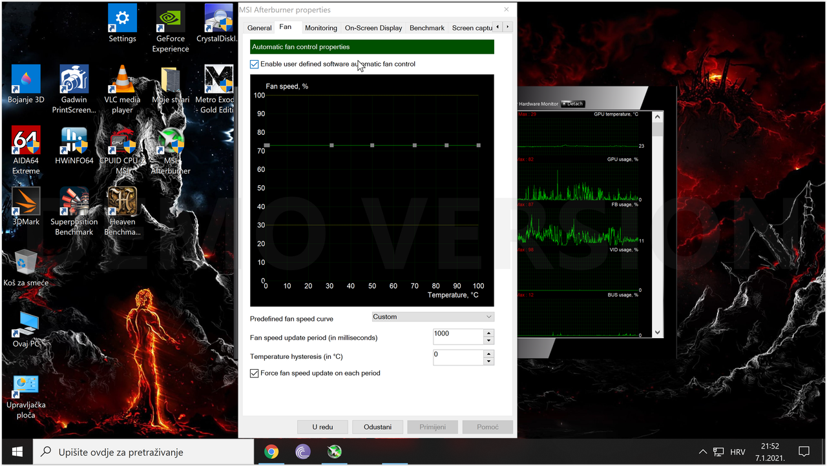Launch MSI Afterburner desktop shortcut
827x466 pixels.
coord(171,150)
